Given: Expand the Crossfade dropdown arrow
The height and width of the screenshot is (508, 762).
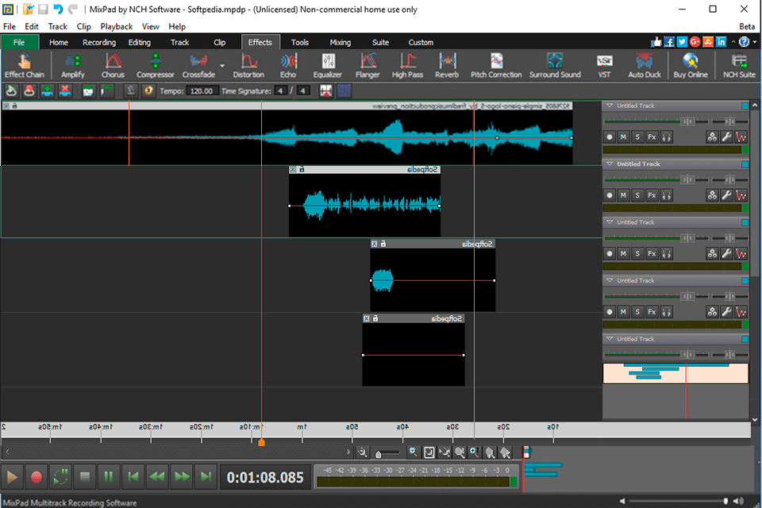Looking at the screenshot, I should click(222, 66).
